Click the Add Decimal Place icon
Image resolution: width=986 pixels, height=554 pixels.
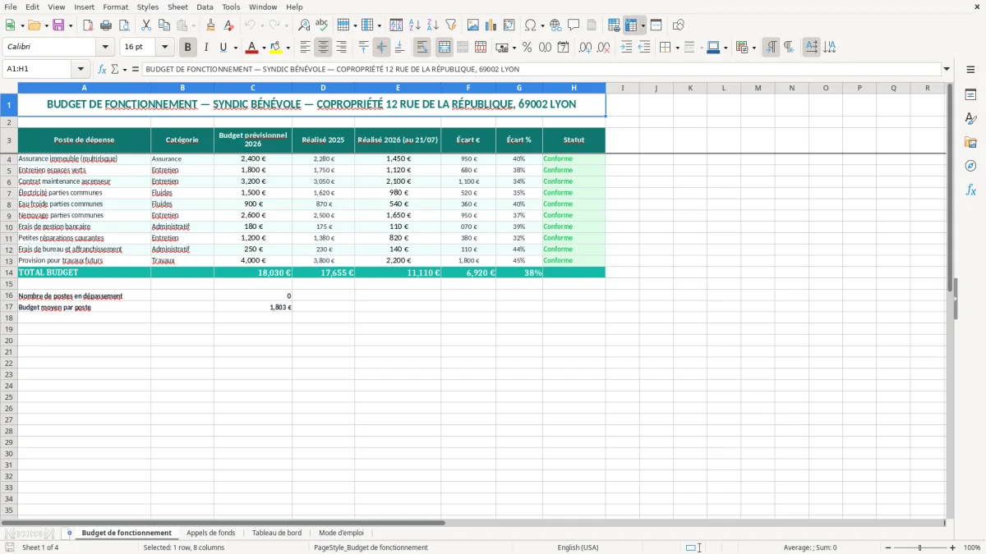point(585,48)
